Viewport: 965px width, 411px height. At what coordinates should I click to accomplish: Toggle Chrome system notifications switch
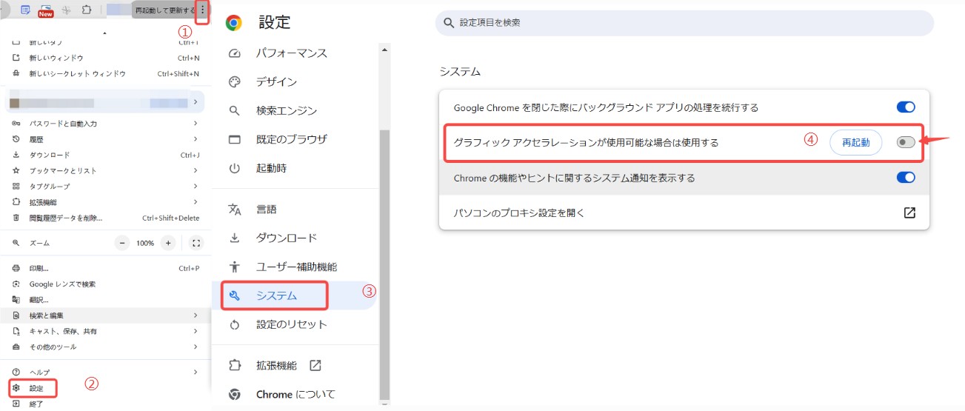pos(906,178)
